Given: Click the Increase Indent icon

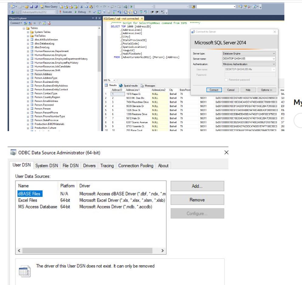Looking at the screenshot, I should [x=157, y=12].
